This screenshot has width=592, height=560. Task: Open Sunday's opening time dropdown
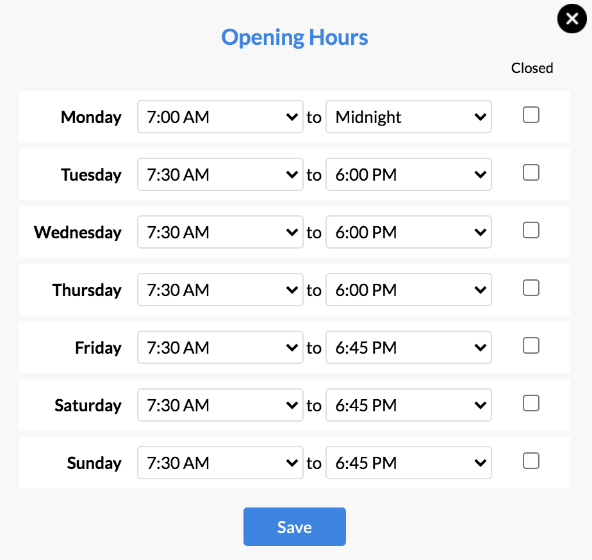(x=220, y=463)
